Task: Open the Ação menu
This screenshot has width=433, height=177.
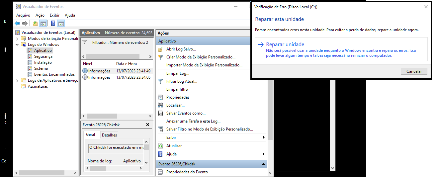Action: click(x=40, y=15)
